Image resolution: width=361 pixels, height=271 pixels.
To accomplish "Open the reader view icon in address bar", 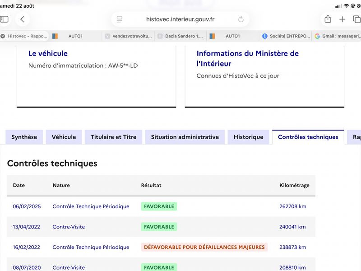I will click(120, 19).
